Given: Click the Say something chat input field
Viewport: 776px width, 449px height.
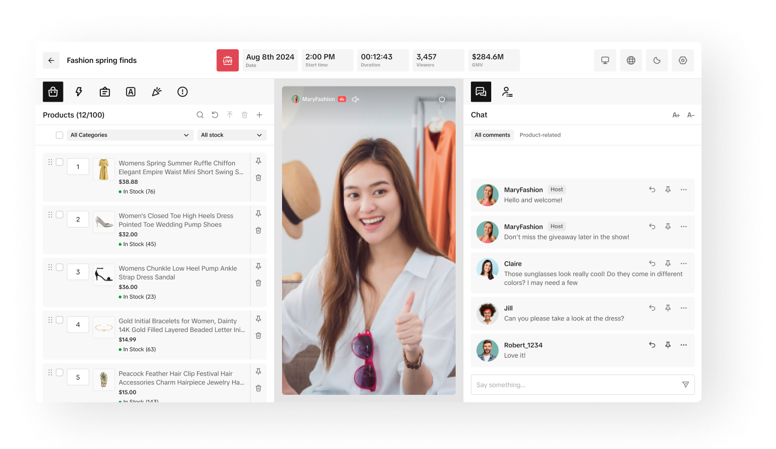Looking at the screenshot, I should pos(575,385).
